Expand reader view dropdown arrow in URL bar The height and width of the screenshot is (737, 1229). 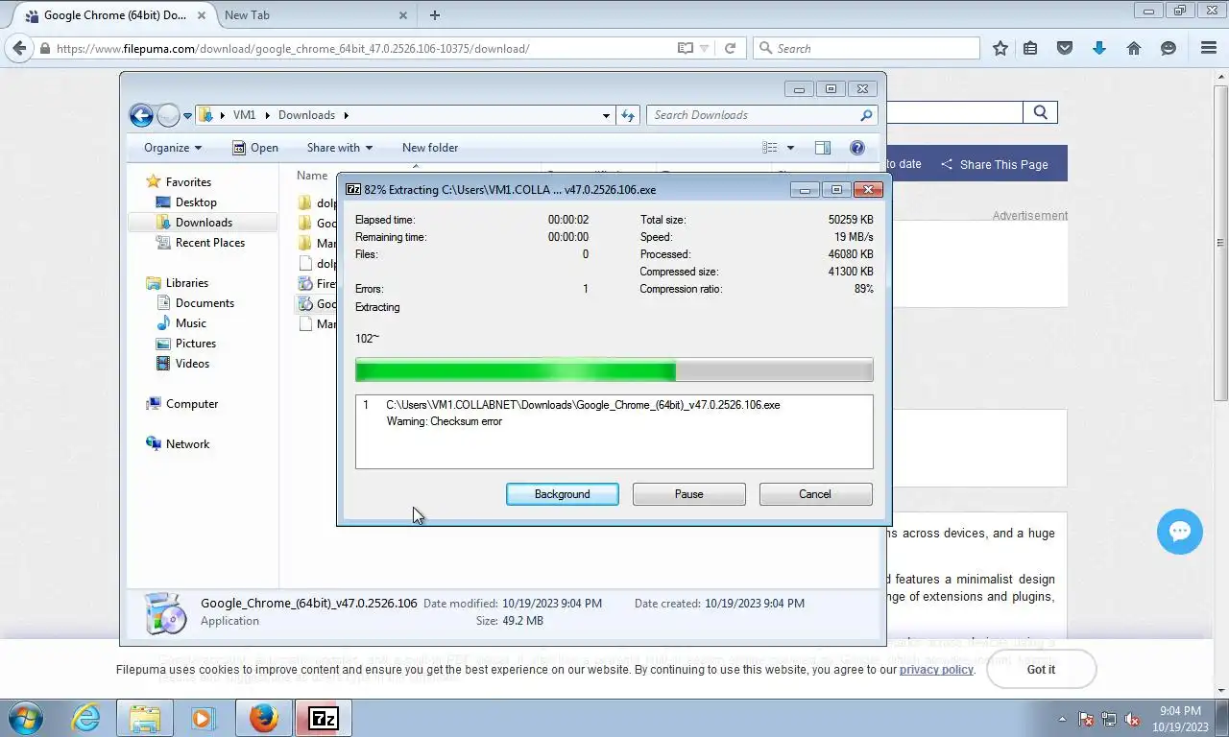coord(704,48)
